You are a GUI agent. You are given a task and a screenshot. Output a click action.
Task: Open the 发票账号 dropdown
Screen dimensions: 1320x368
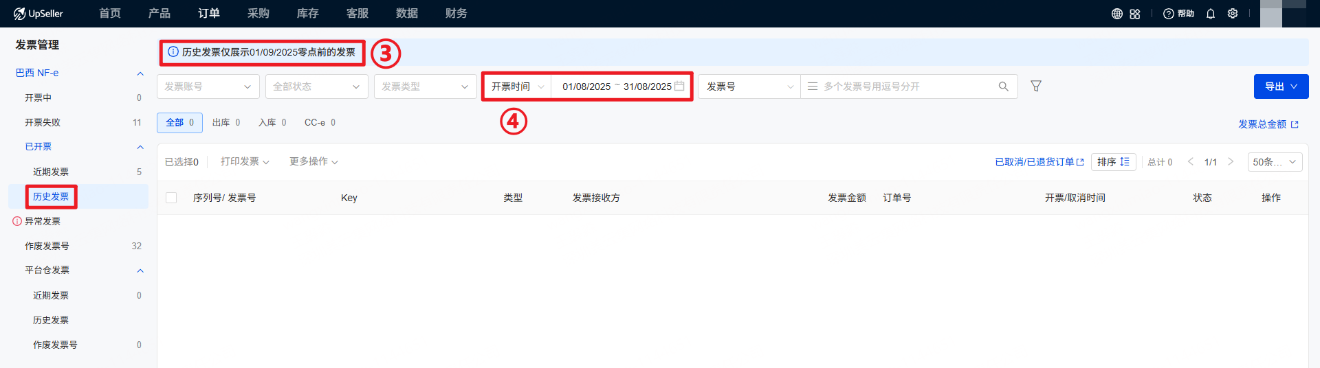coord(208,87)
